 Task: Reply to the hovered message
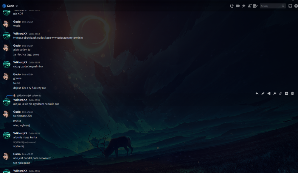tap(257, 93)
